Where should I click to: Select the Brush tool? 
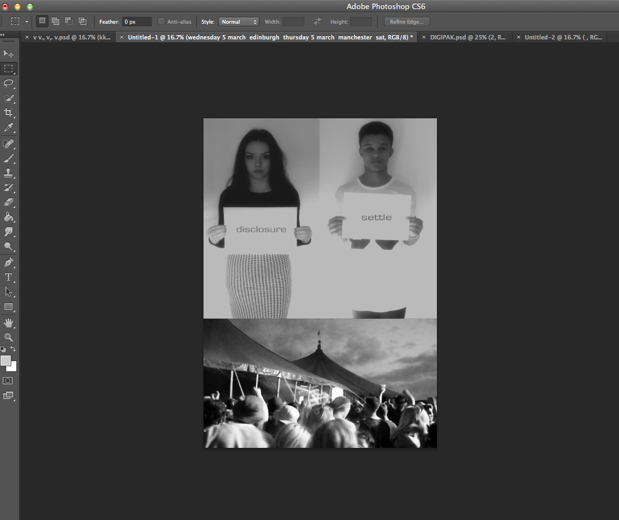pos(8,159)
